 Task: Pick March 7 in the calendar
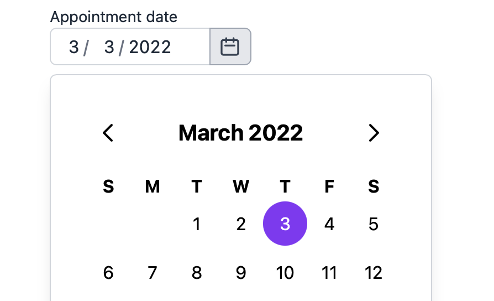coord(153,273)
